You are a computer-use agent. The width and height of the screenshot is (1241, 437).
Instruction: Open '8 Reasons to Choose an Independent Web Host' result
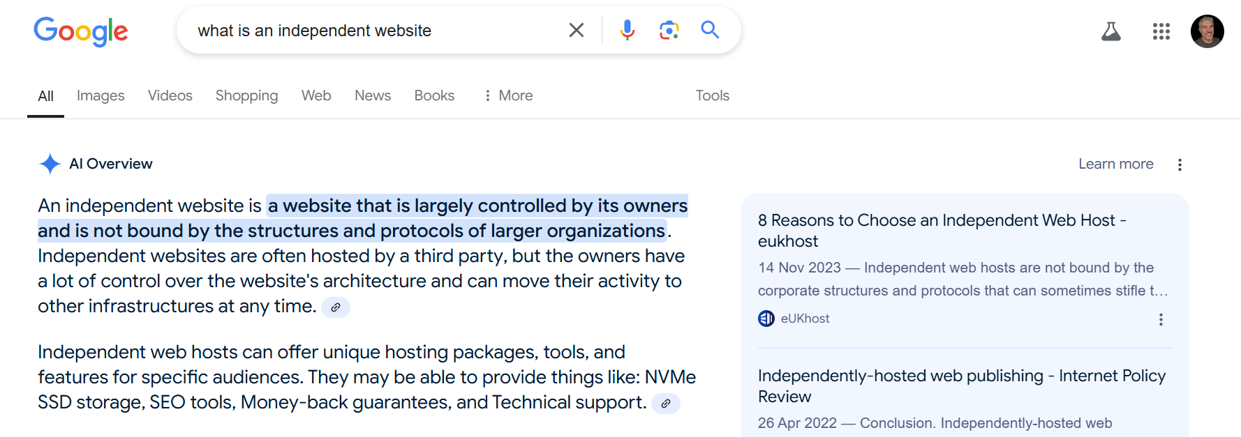[942, 231]
